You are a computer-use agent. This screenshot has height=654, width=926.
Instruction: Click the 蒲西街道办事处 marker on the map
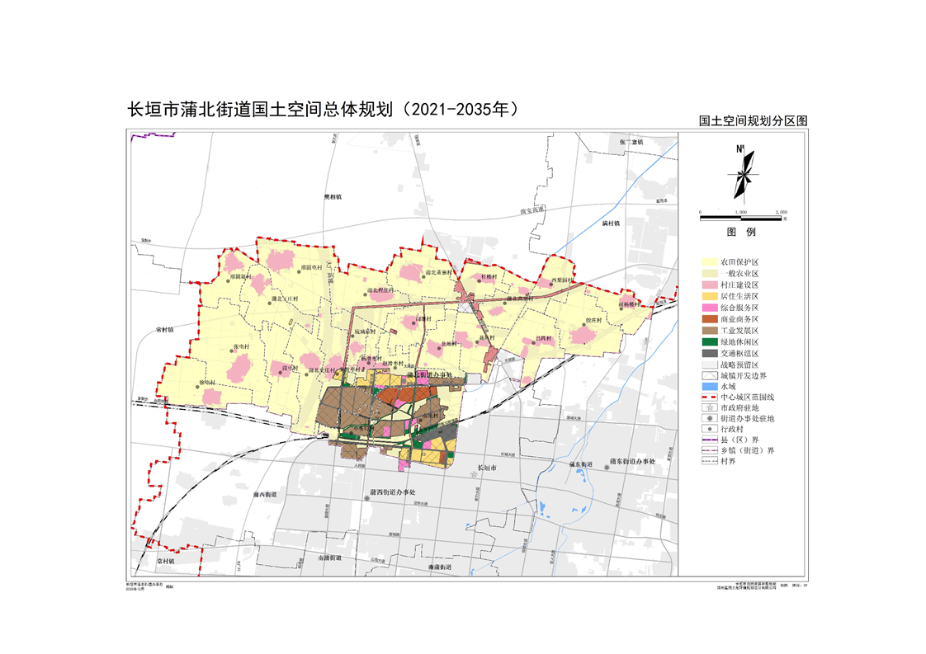pyautogui.click(x=368, y=497)
